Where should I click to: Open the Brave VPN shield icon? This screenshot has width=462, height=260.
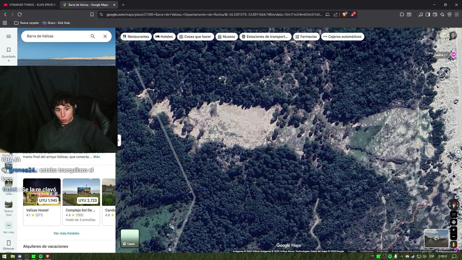click(x=449, y=14)
